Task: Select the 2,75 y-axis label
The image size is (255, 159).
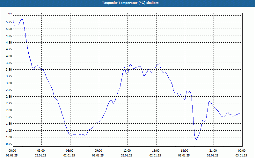Action: pyautogui.click(x=9, y=90)
